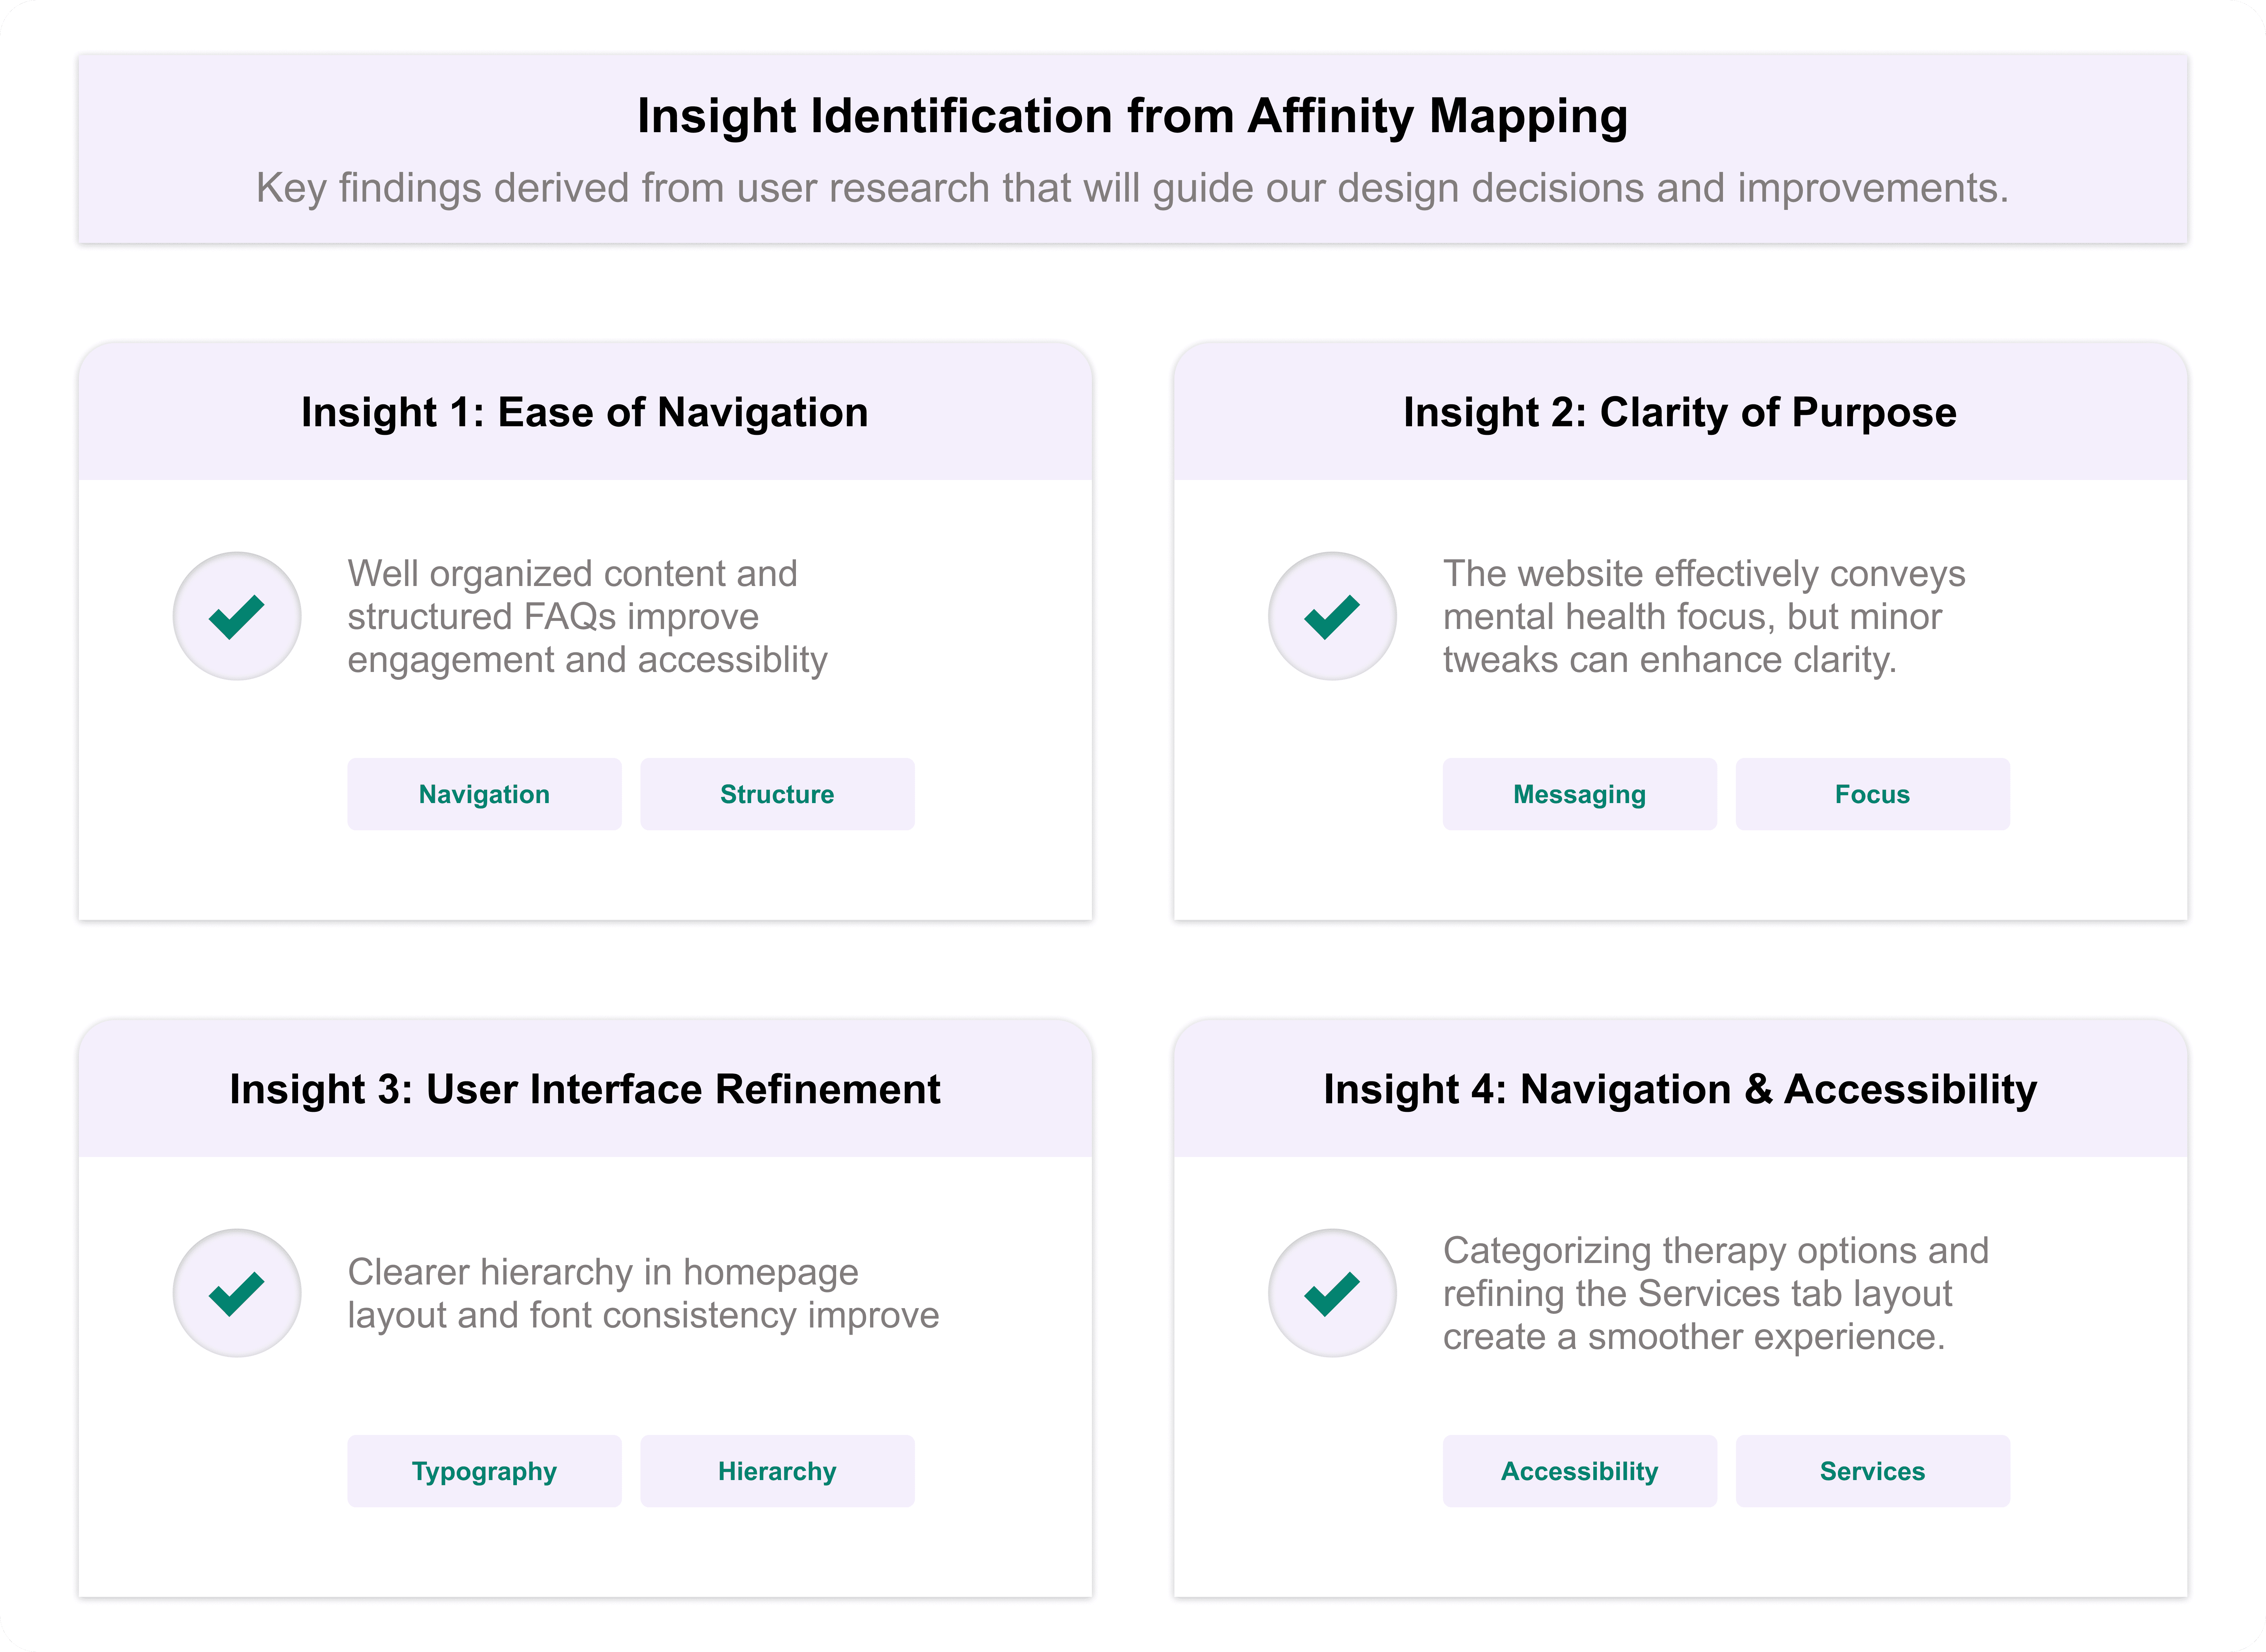Click the Key findings subtitle text
The image size is (2266, 1652).
(1132, 188)
